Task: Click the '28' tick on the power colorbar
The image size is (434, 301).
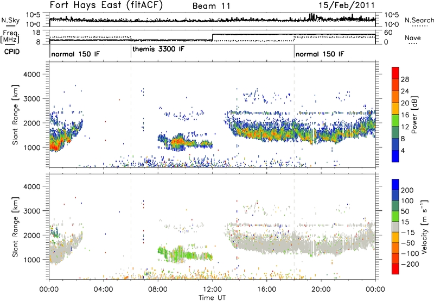Action: [x=405, y=79]
